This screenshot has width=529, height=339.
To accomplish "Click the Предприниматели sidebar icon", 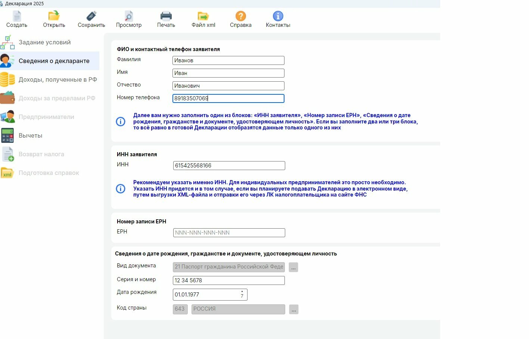I will (x=7, y=117).
